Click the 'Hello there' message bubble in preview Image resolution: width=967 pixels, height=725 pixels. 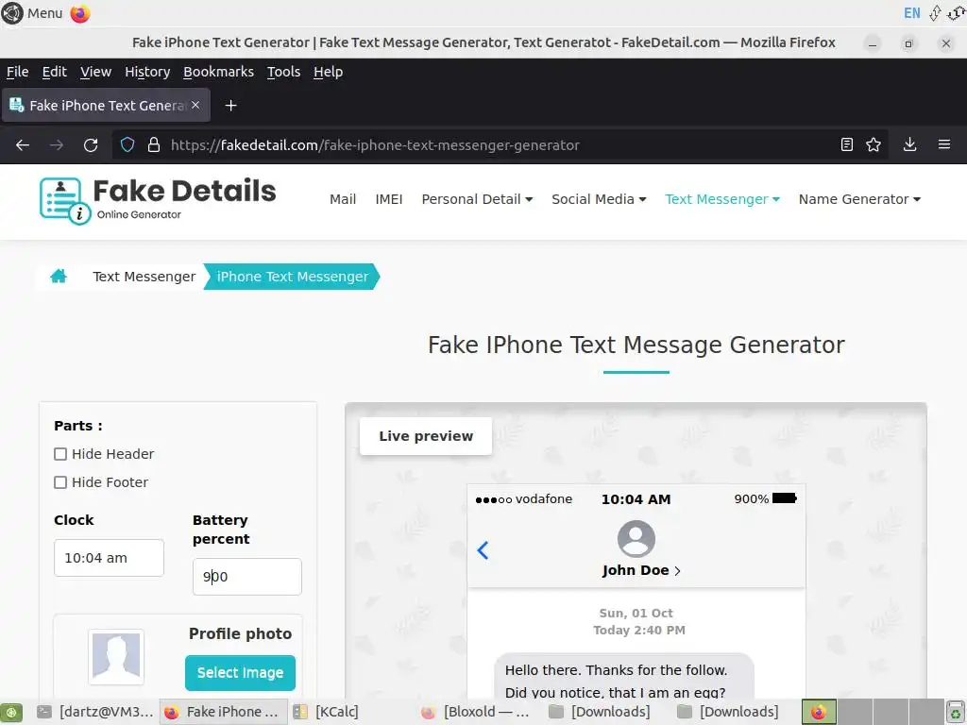[624, 676]
